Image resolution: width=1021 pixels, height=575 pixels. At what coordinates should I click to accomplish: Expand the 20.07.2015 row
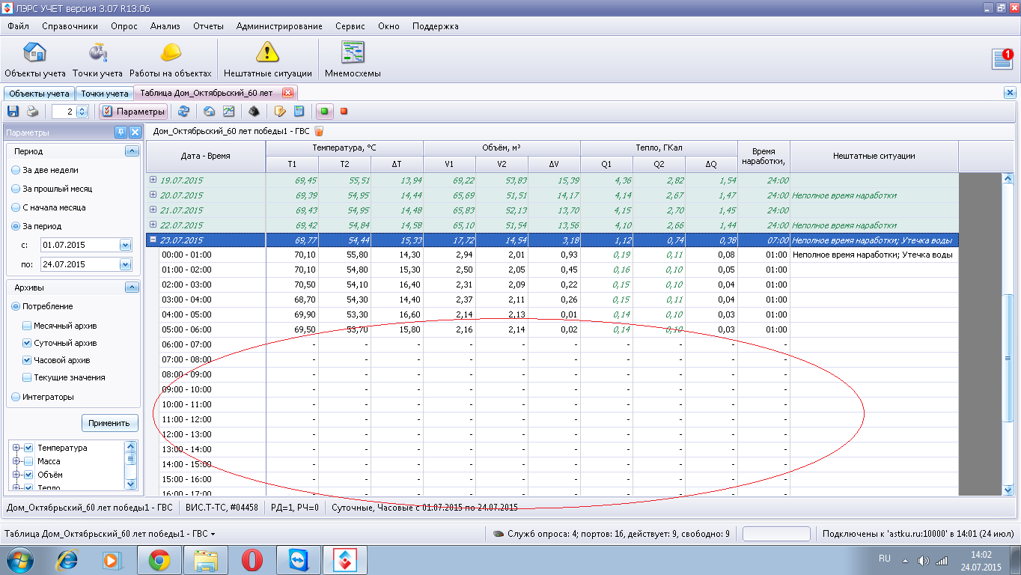153,195
